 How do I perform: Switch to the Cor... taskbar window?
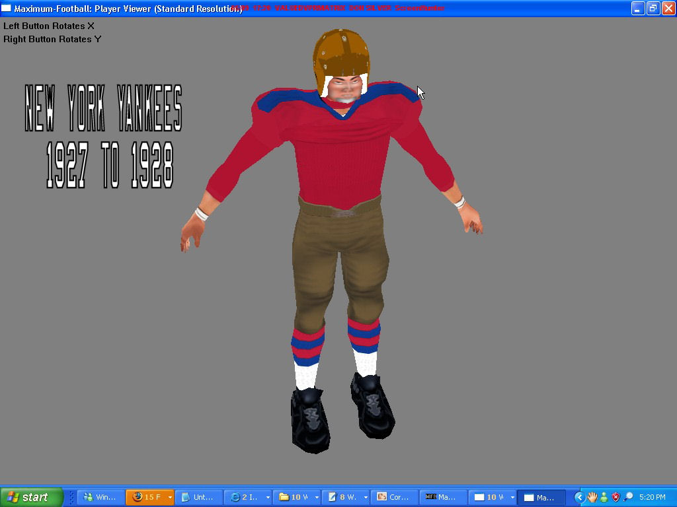(394, 497)
